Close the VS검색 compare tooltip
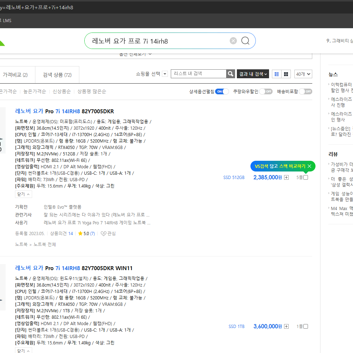 (x=309, y=166)
